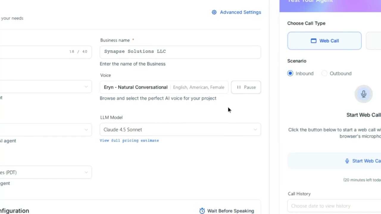The image size is (381, 214).
Task: Click the round microphone icon
Action: point(363,94)
